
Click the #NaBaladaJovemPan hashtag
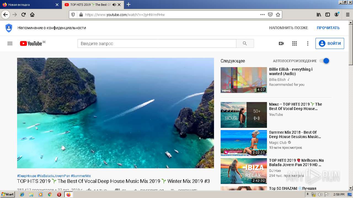[x=54, y=176]
